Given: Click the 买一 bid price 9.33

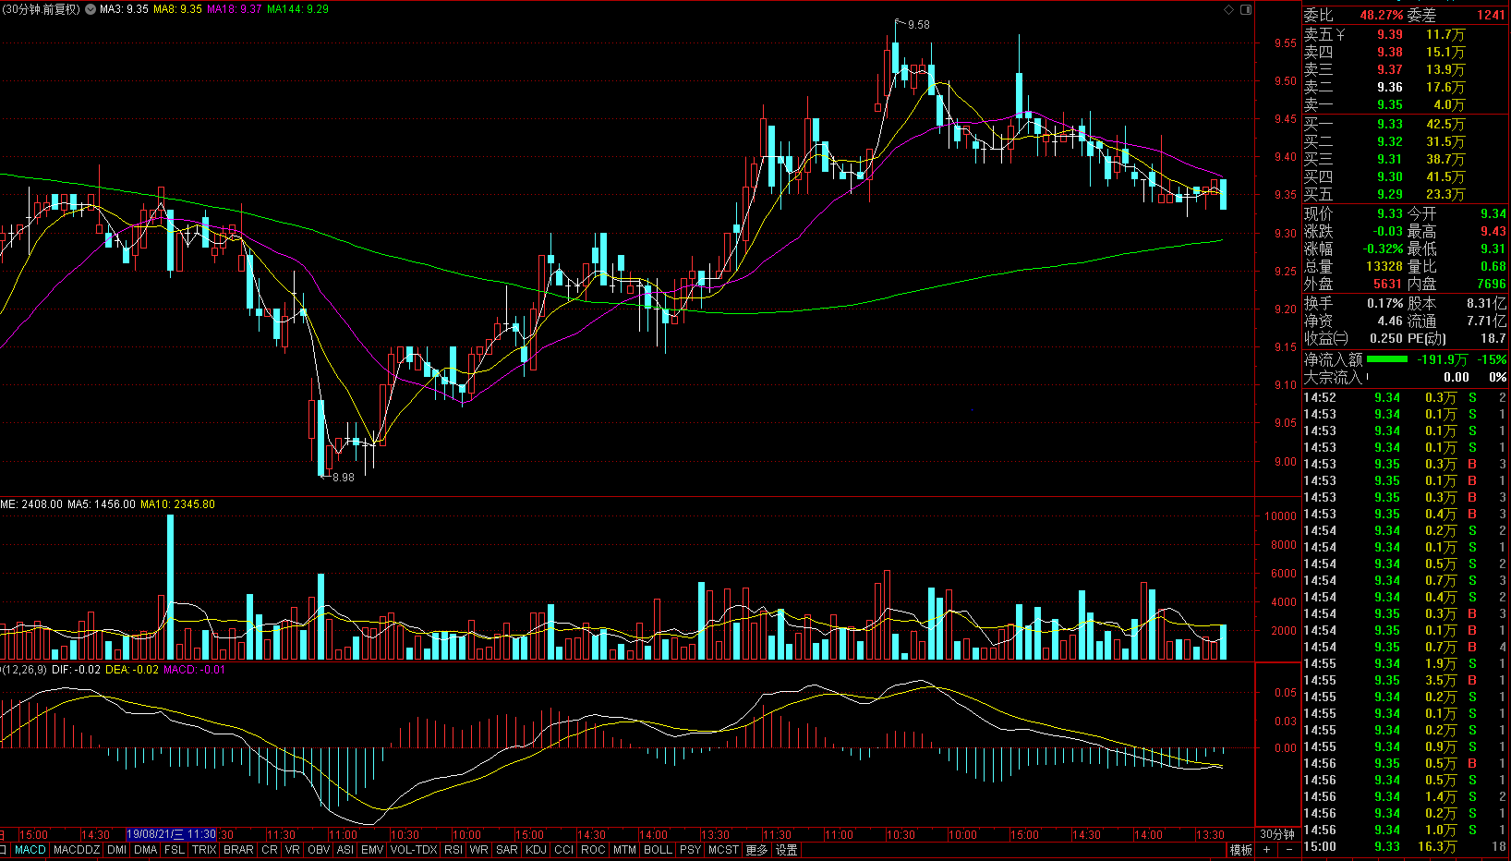Looking at the screenshot, I should (x=1389, y=124).
